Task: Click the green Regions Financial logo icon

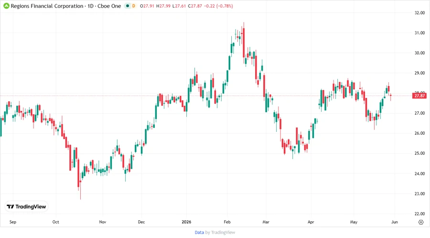Action: 6,6
